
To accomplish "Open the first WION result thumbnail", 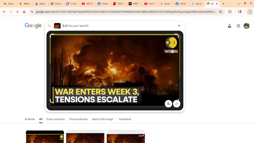I will tap(45, 137).
